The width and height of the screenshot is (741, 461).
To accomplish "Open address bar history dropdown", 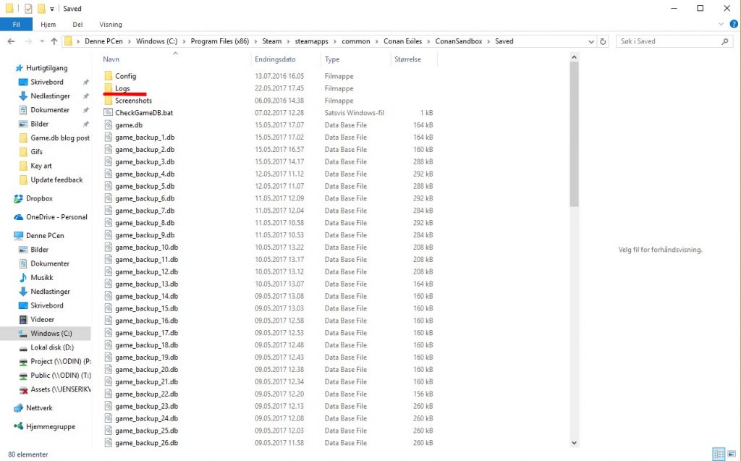I will pos(592,41).
